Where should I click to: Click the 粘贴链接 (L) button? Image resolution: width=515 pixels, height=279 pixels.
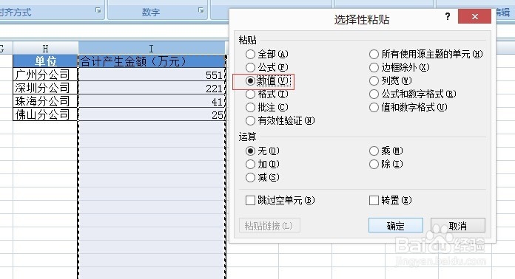[x=269, y=226]
